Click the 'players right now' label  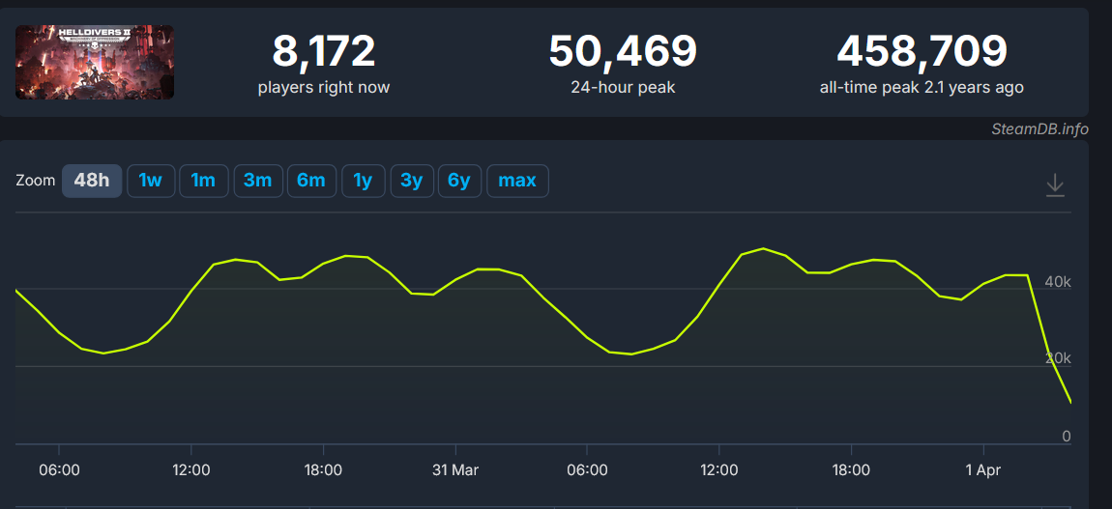click(x=323, y=88)
